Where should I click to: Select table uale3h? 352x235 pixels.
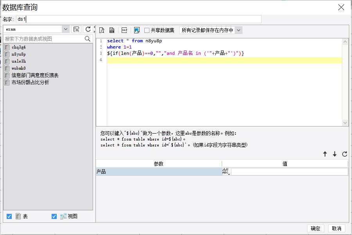click(19, 61)
